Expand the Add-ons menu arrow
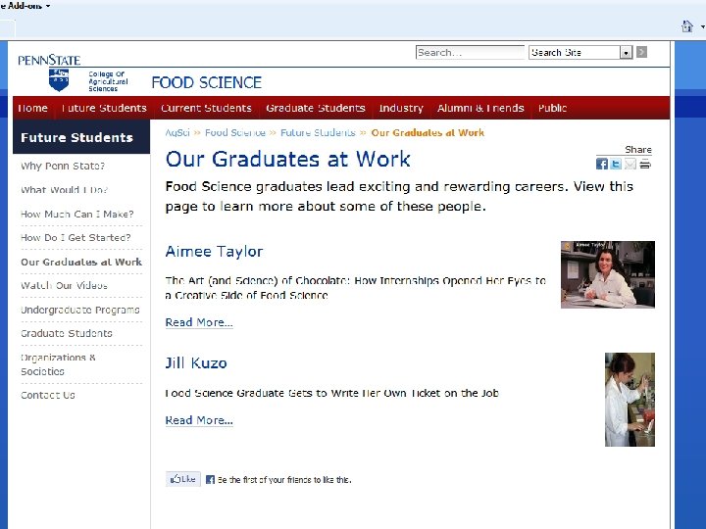 [48, 6]
